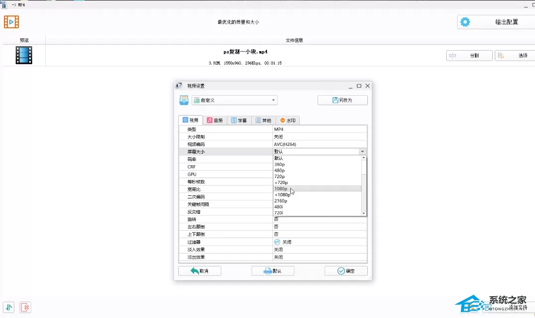Maximize the 视频设置 dialog
Viewport: 535px width, 318px height.
[x=359, y=86]
